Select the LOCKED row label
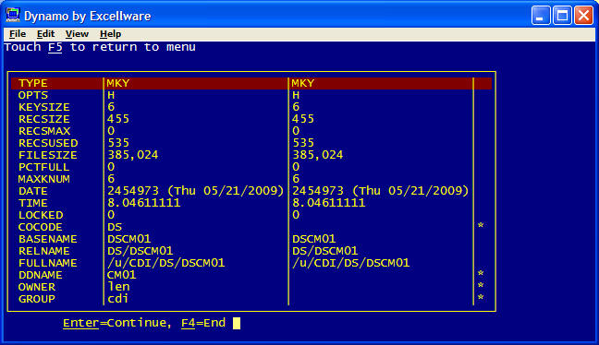This screenshot has width=599, height=345. coord(41,215)
